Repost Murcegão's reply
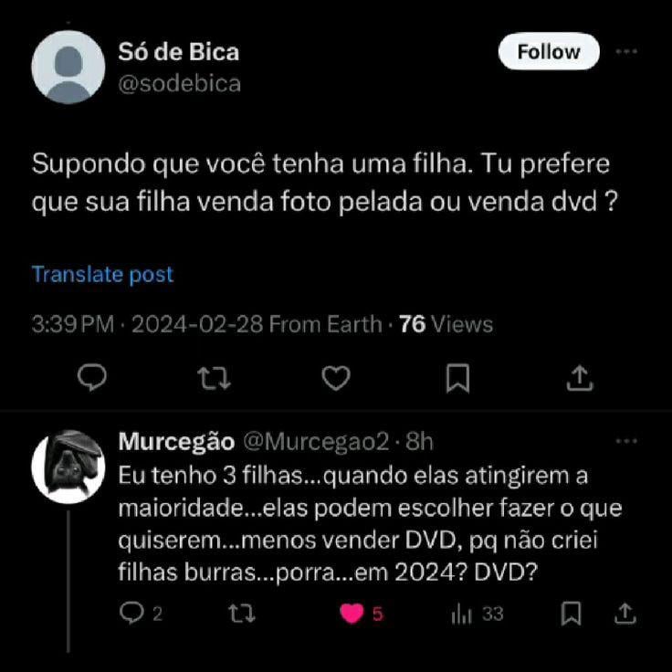The height and width of the screenshot is (672, 672). point(241,614)
